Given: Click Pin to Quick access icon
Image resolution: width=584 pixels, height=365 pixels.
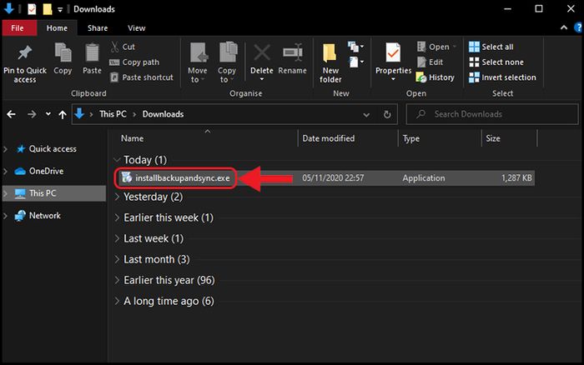Looking at the screenshot, I should (x=25, y=53).
